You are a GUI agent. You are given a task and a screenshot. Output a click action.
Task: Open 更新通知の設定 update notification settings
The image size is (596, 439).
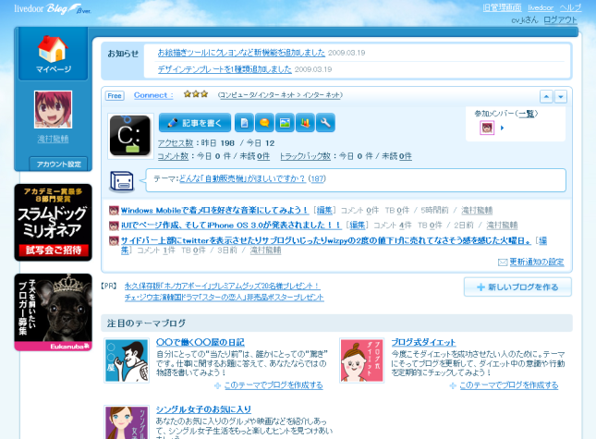[537, 262]
